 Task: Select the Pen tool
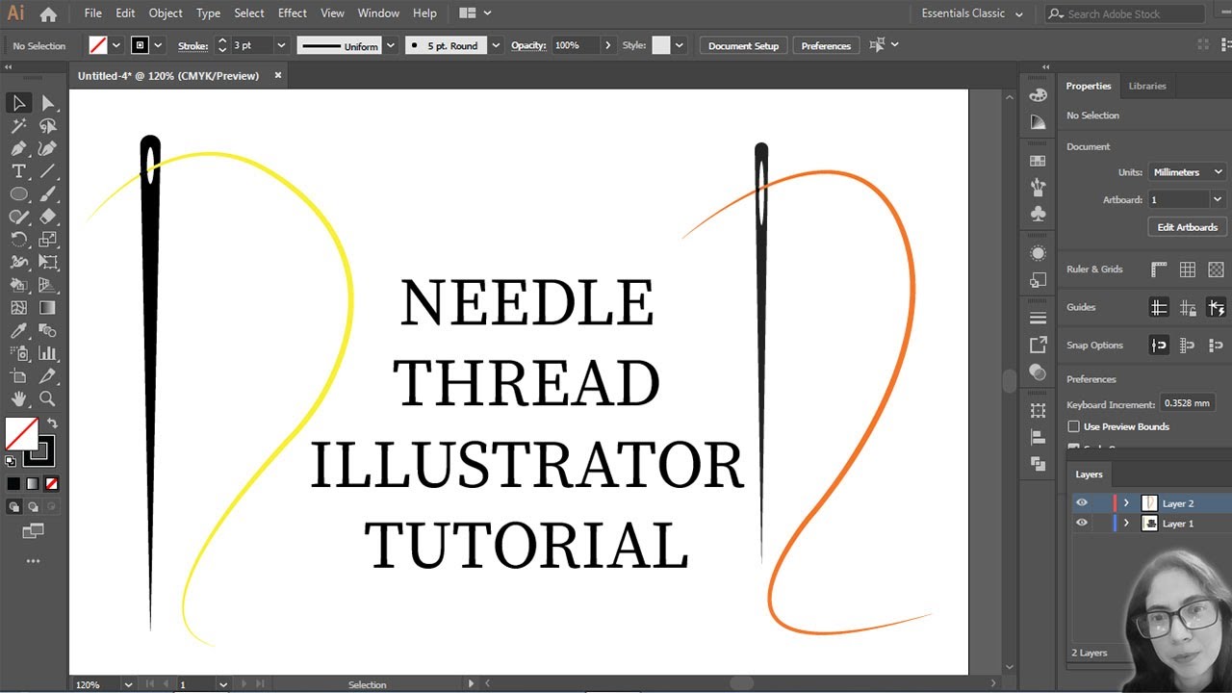18,149
